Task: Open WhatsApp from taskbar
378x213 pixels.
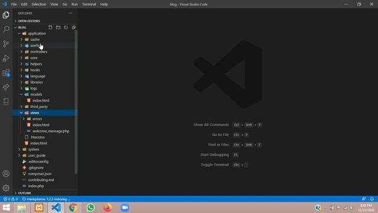Action: coord(90,208)
